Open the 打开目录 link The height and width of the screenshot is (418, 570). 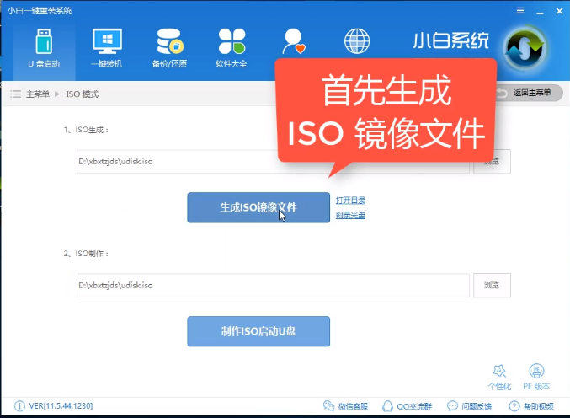point(350,200)
